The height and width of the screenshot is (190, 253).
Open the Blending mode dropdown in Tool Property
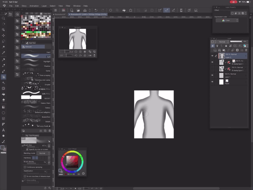42,153
